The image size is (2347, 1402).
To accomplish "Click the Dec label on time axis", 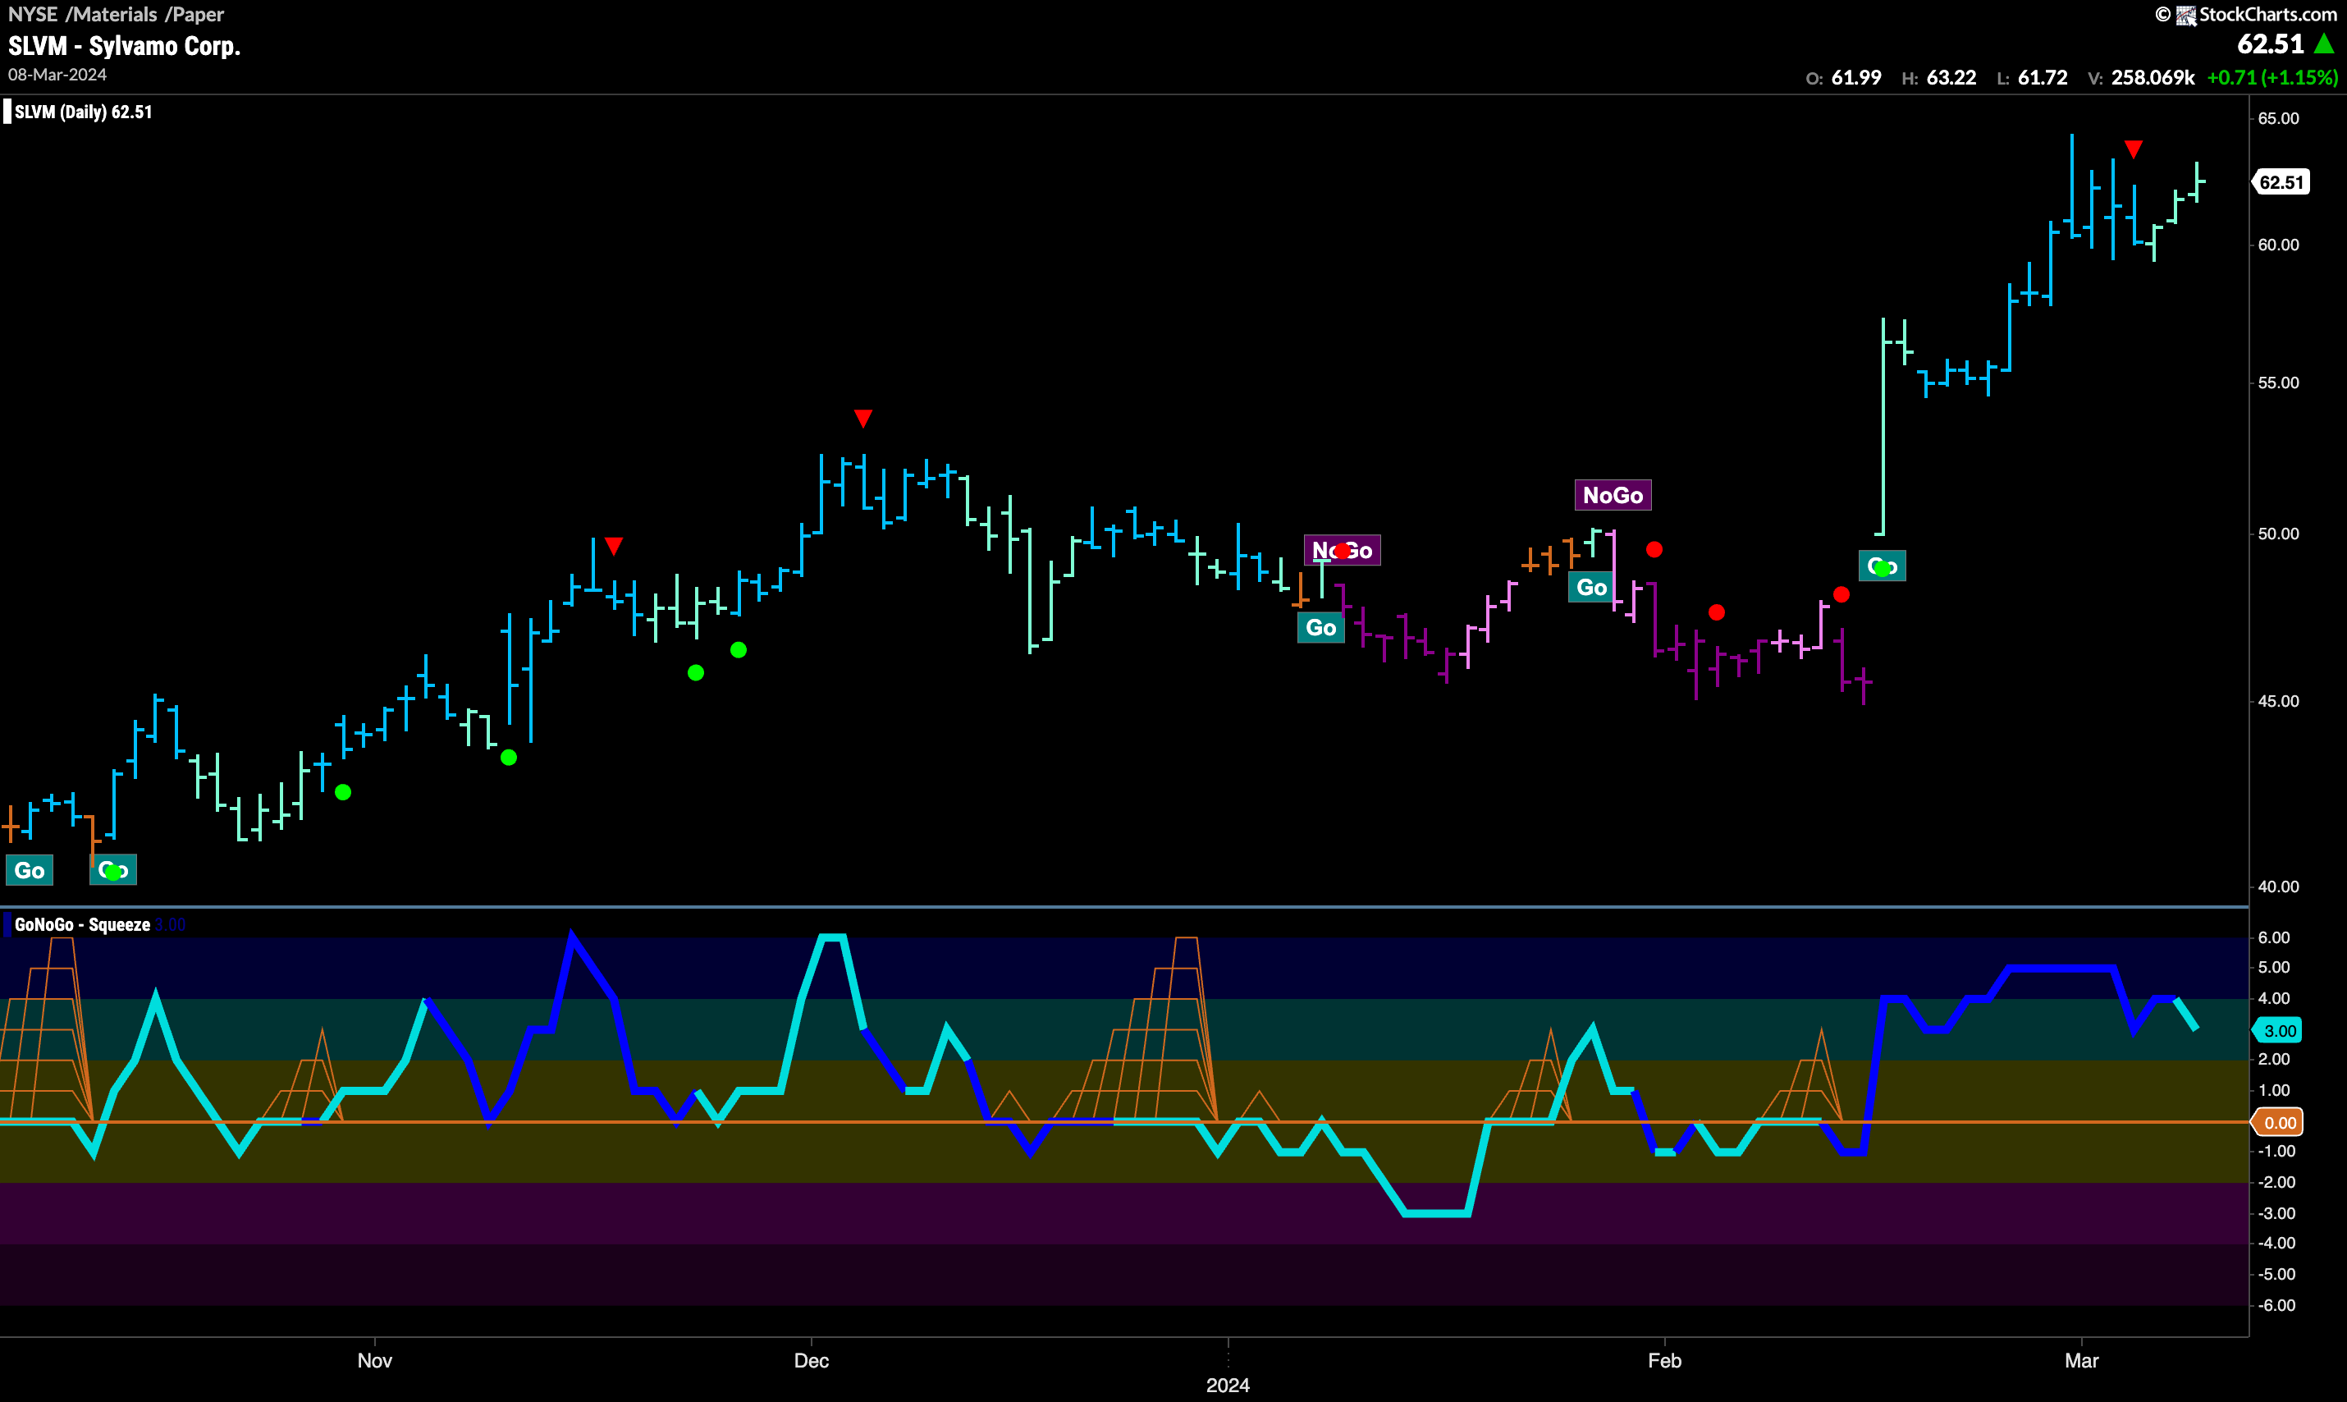I will click(812, 1360).
